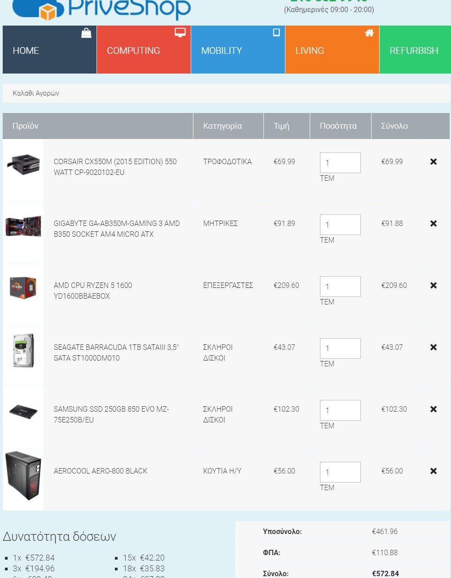The image size is (451, 578).
Task: Edit the quantity field for SEAGATE BARRACUDA
Action: (340, 348)
